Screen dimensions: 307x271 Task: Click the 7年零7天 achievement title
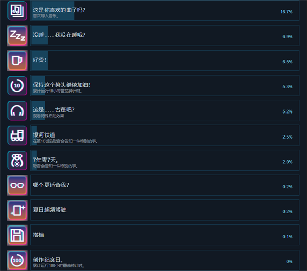[x=46, y=160]
